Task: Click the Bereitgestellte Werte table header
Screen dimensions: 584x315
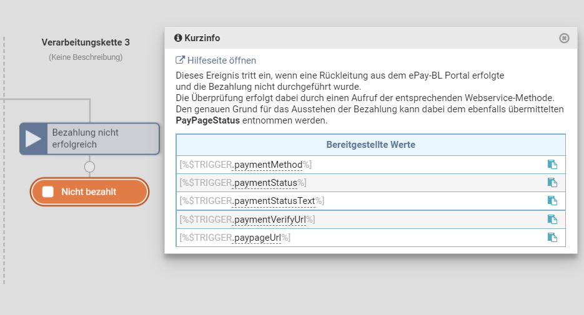Action: pyautogui.click(x=370, y=145)
